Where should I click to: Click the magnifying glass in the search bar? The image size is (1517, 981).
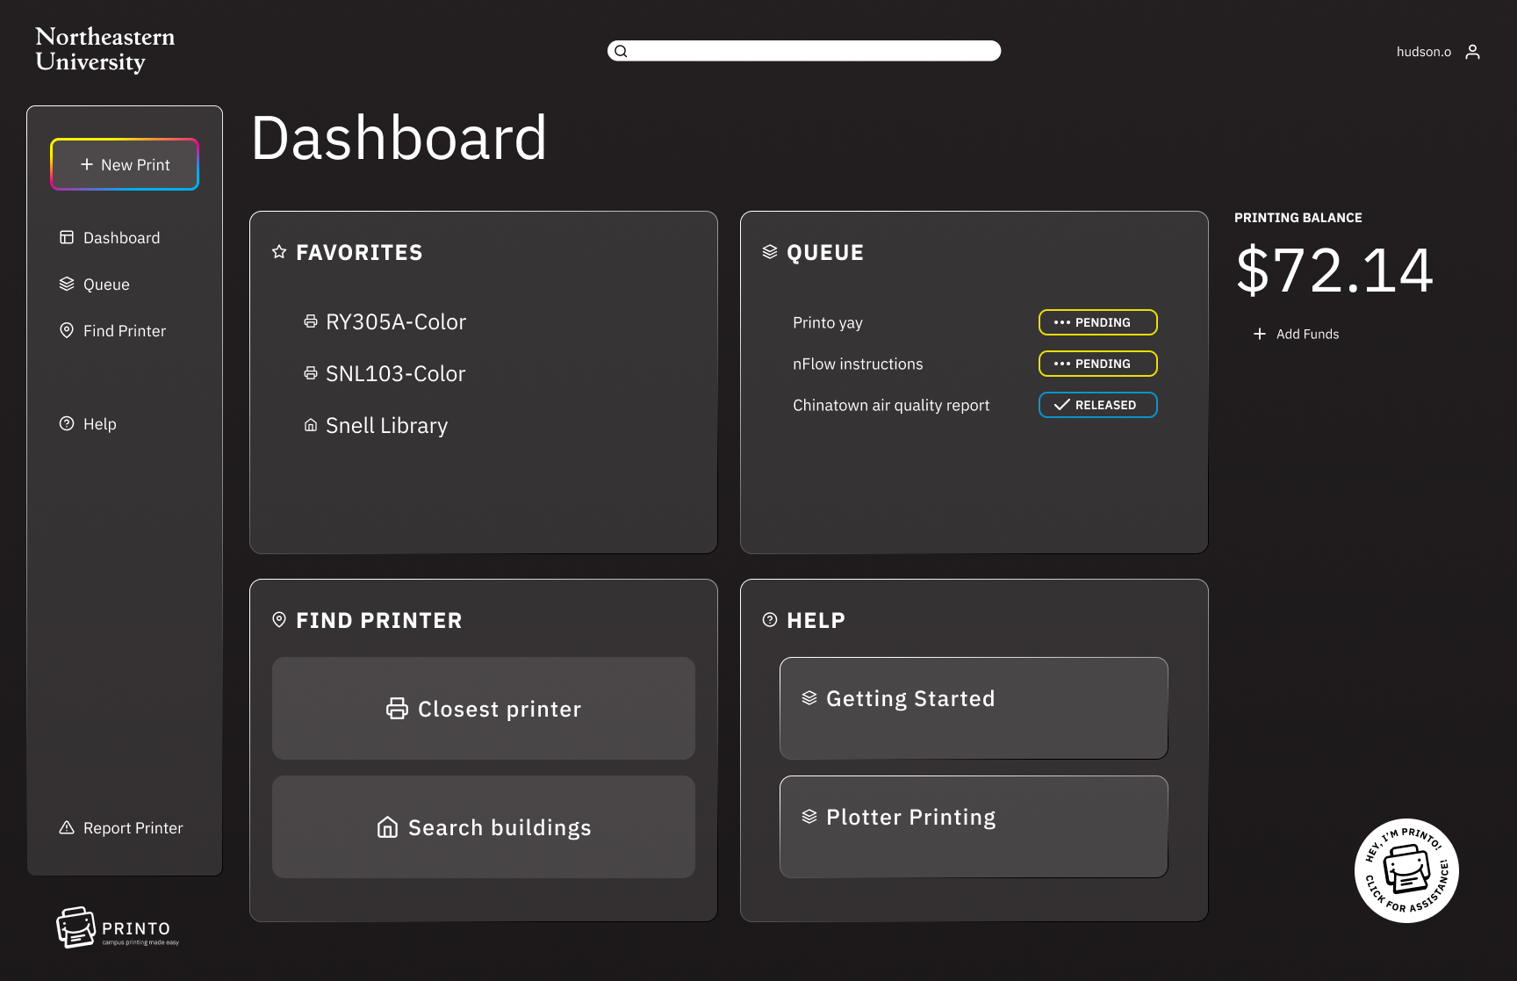coord(621,50)
